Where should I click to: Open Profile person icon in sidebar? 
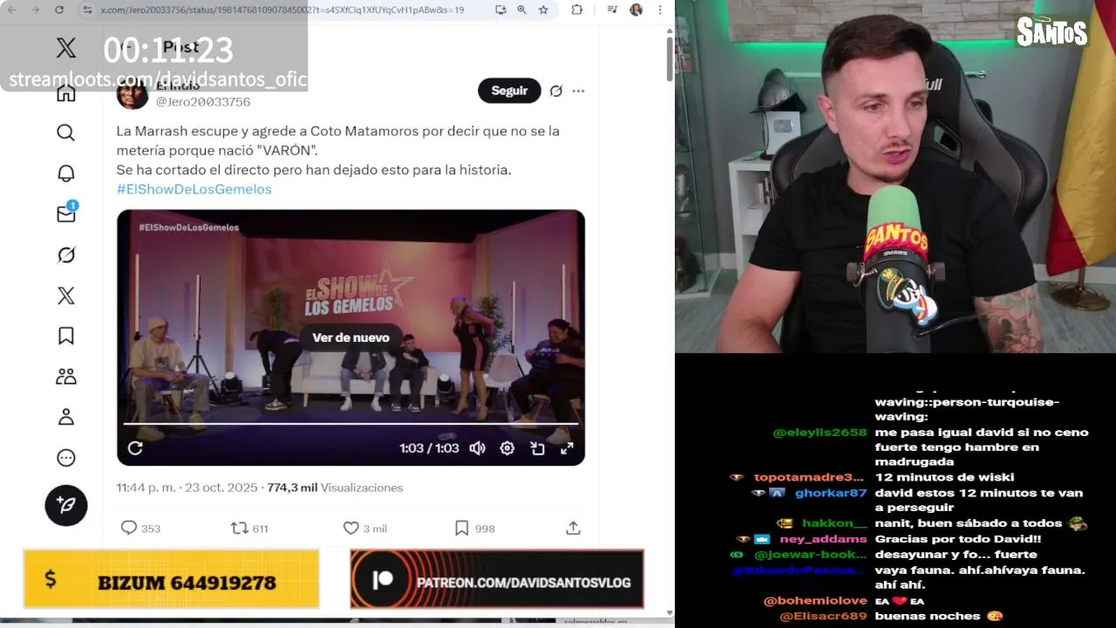point(65,417)
